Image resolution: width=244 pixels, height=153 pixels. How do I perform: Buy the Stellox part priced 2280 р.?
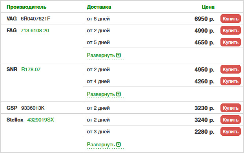pyautogui.click(x=230, y=132)
